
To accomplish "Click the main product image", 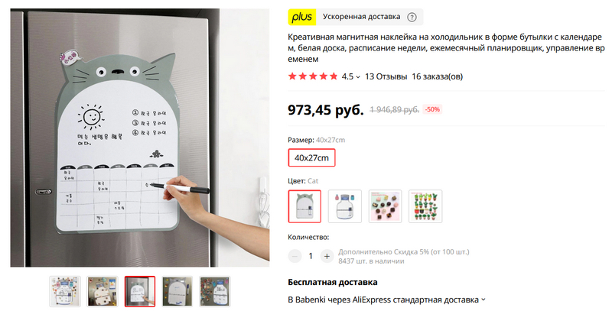I will (x=140, y=138).
